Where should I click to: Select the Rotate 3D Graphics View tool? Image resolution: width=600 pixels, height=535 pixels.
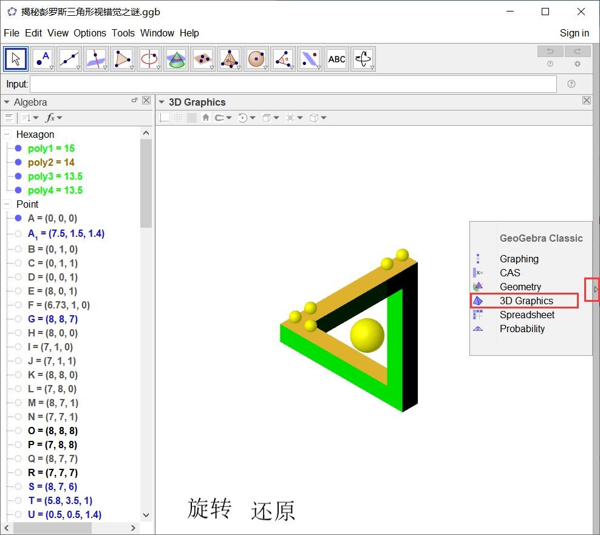(363, 59)
